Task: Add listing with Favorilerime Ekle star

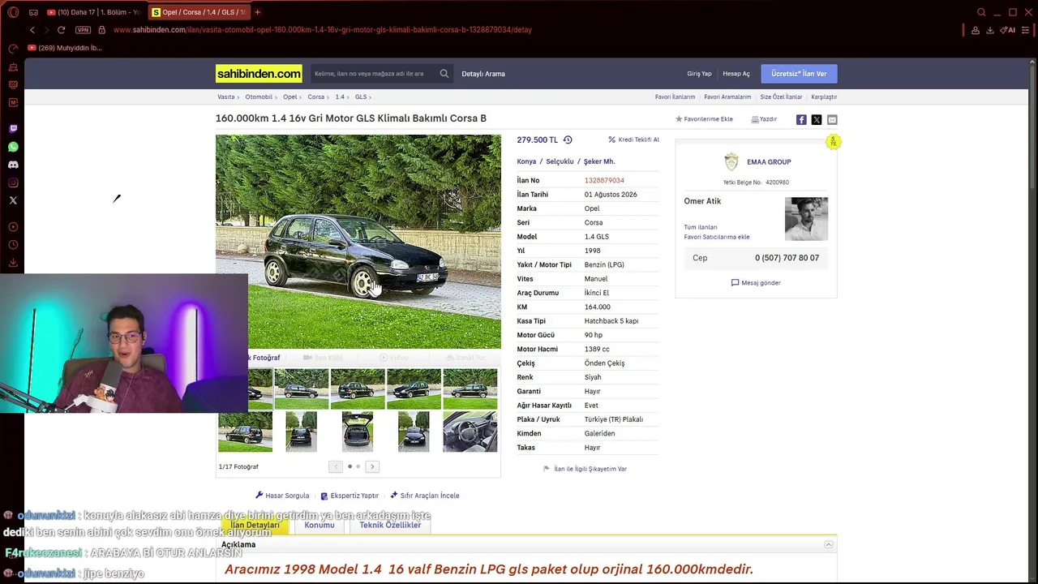Action: [x=704, y=119]
